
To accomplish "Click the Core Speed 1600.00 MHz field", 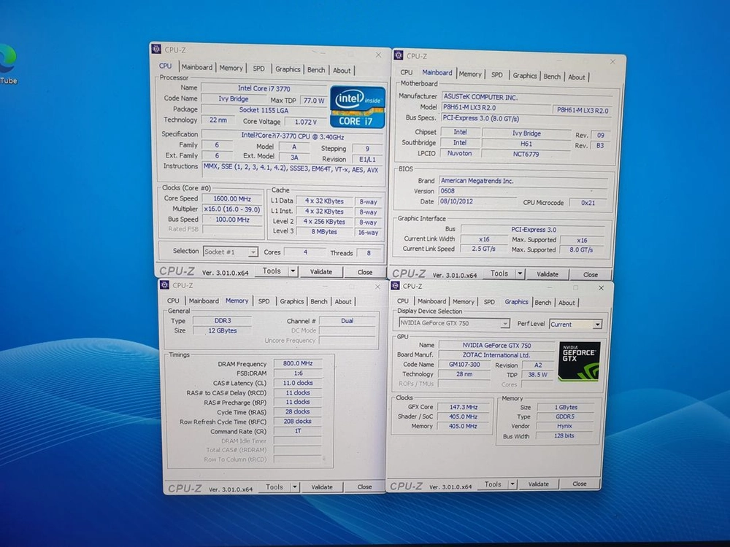I will tap(232, 198).
